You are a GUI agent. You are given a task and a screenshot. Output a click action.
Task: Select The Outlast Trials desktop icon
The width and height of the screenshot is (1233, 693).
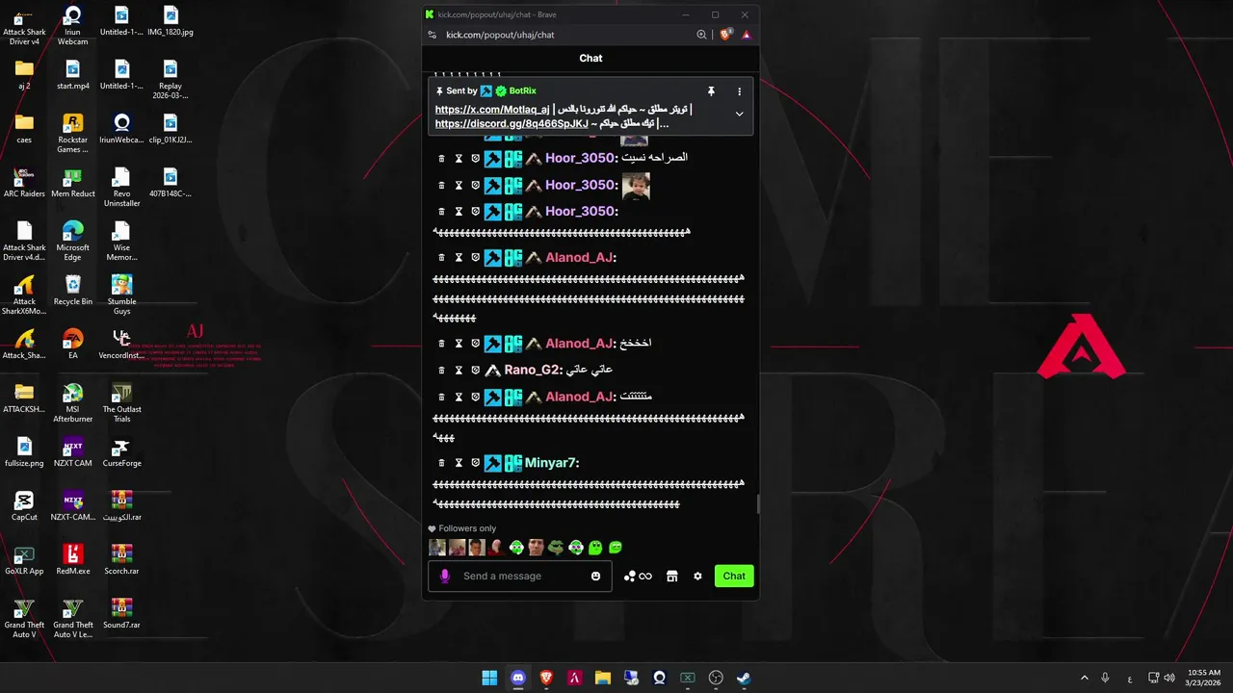(121, 402)
